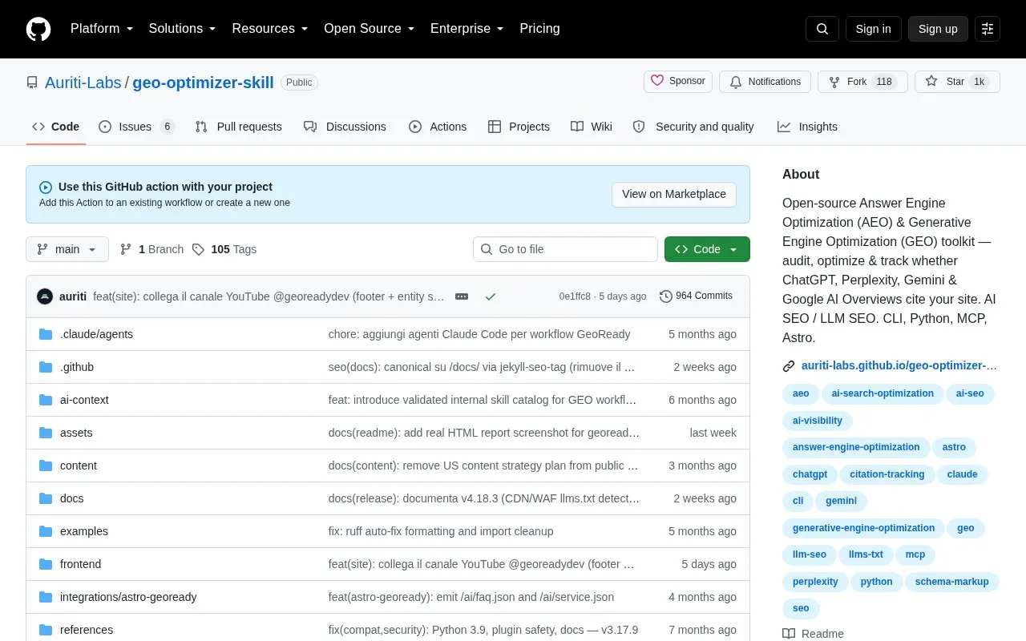The width and height of the screenshot is (1026, 641).
Task: Open the Actions tab
Action: (438, 127)
